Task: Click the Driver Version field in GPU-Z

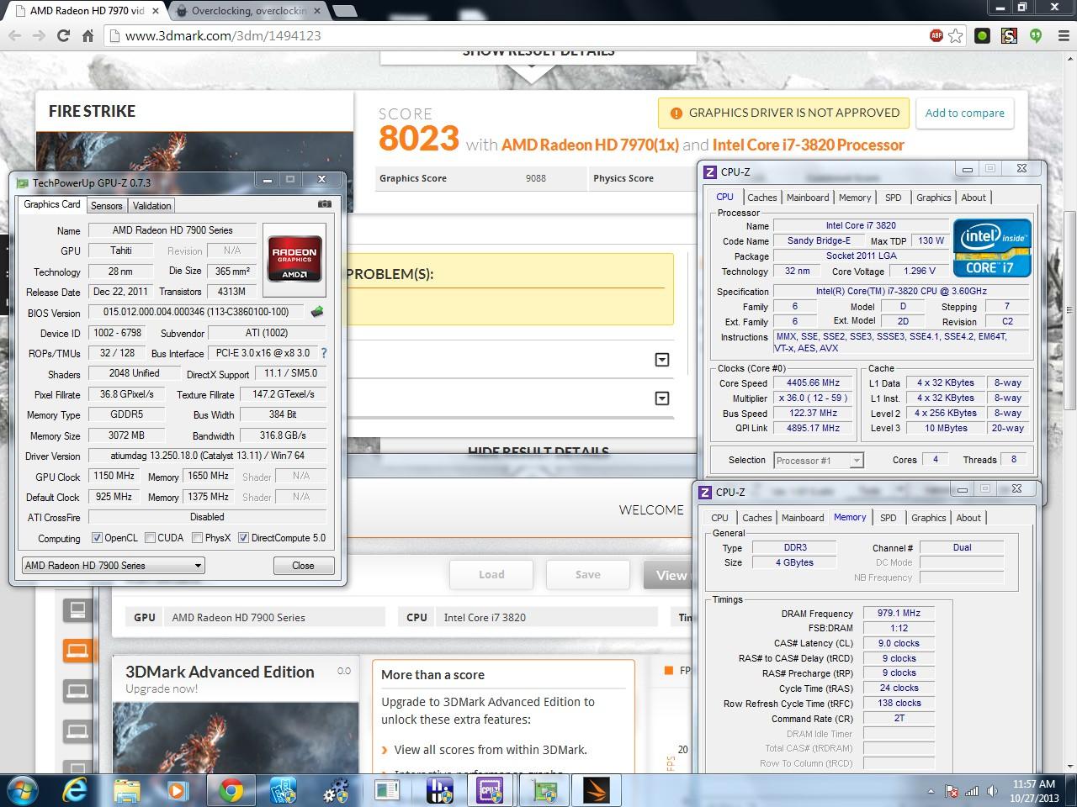Action: pos(207,456)
